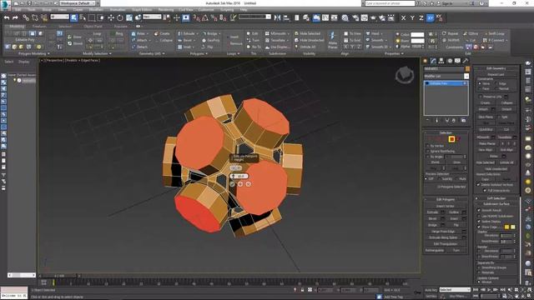534x300 pixels.
Task: Switch to the Selection ribbon tab
Action: pos(65,26)
